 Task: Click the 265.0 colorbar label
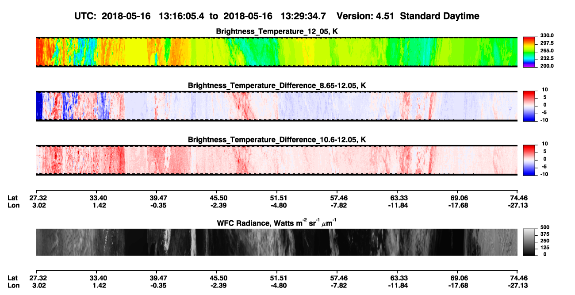[x=547, y=51]
